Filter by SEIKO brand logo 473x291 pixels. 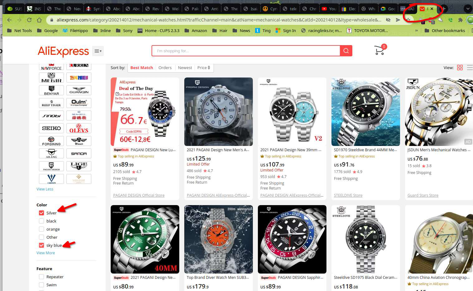tap(51, 128)
